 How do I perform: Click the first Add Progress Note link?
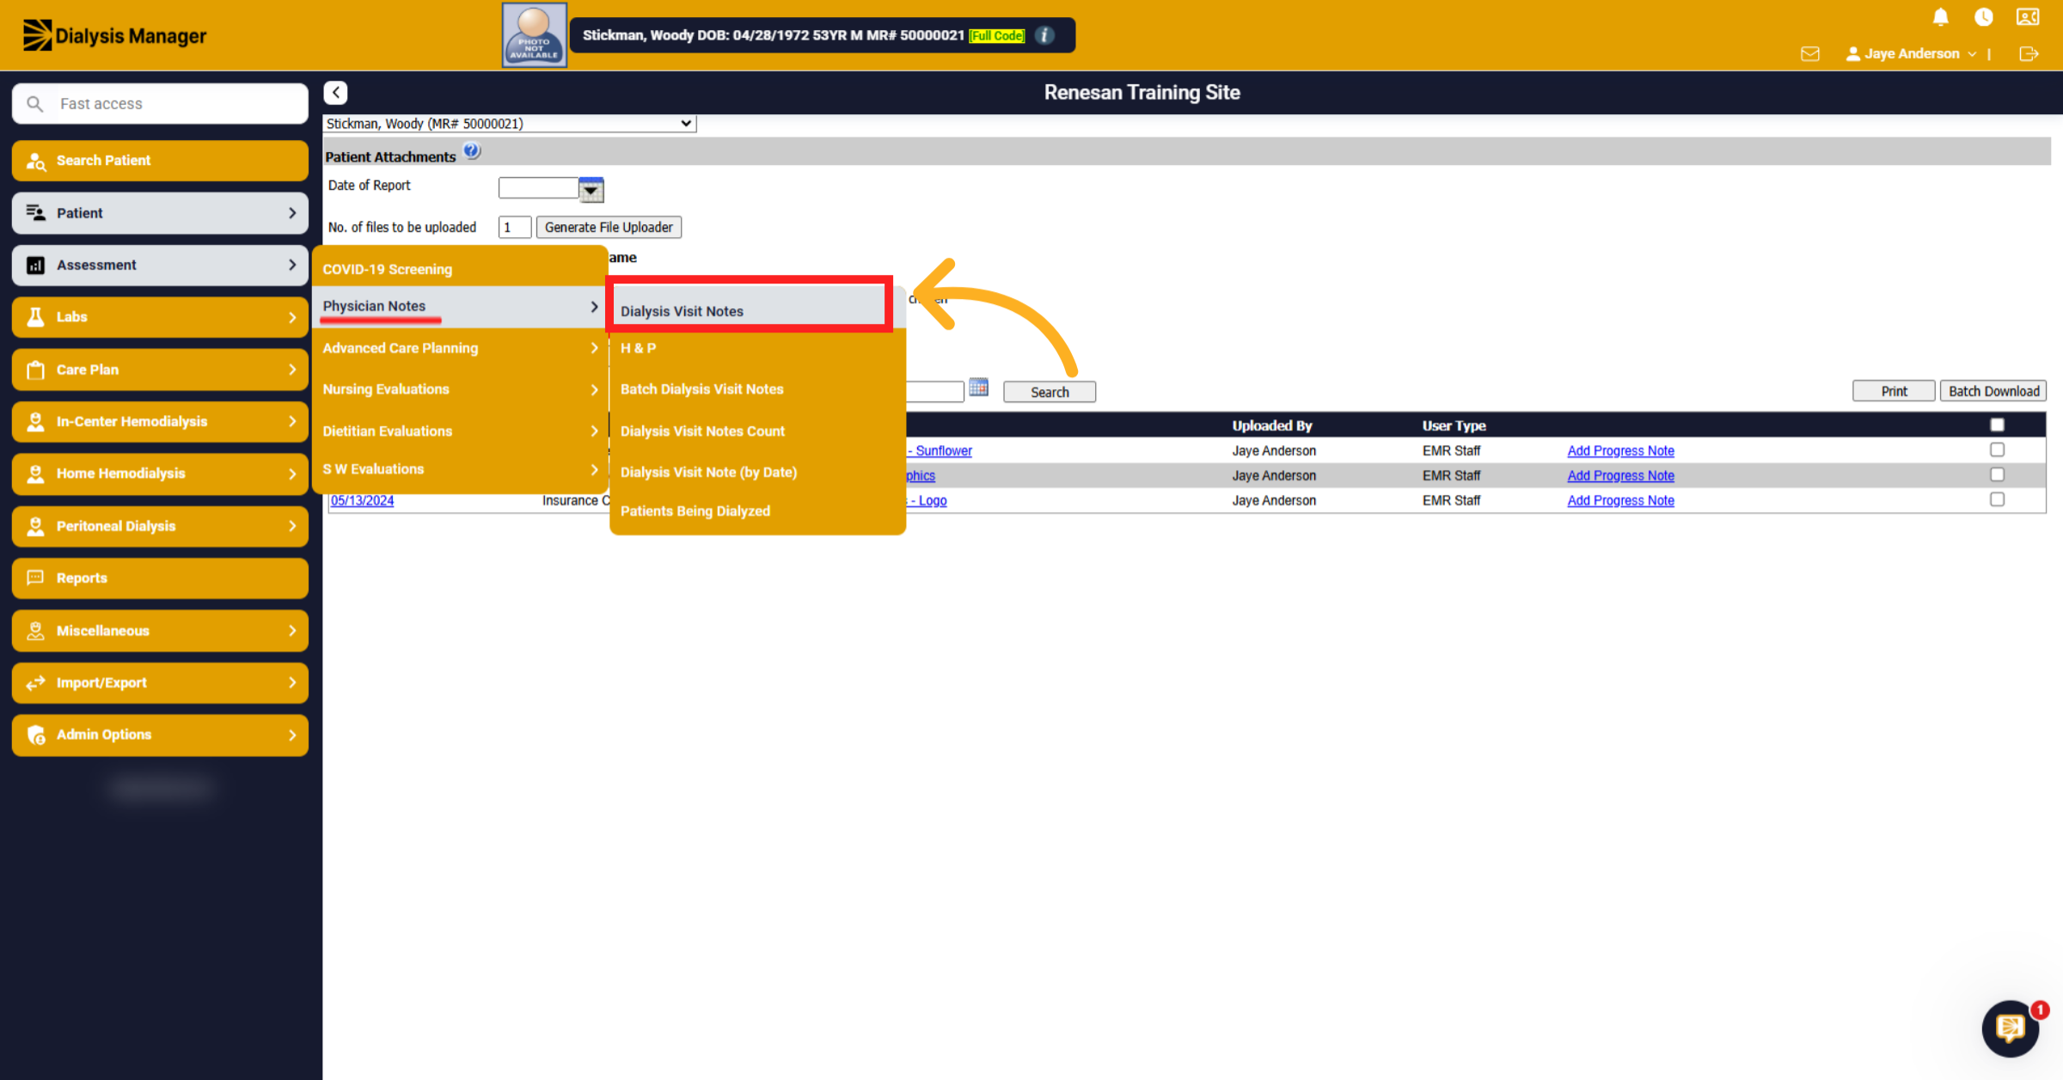(1620, 450)
